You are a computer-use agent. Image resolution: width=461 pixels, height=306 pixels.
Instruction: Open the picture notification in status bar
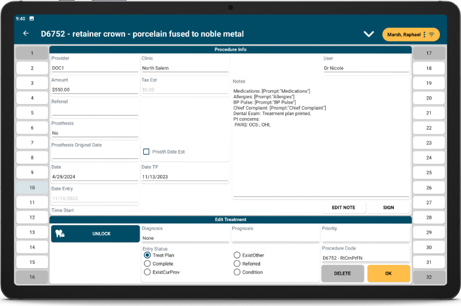point(31,19)
